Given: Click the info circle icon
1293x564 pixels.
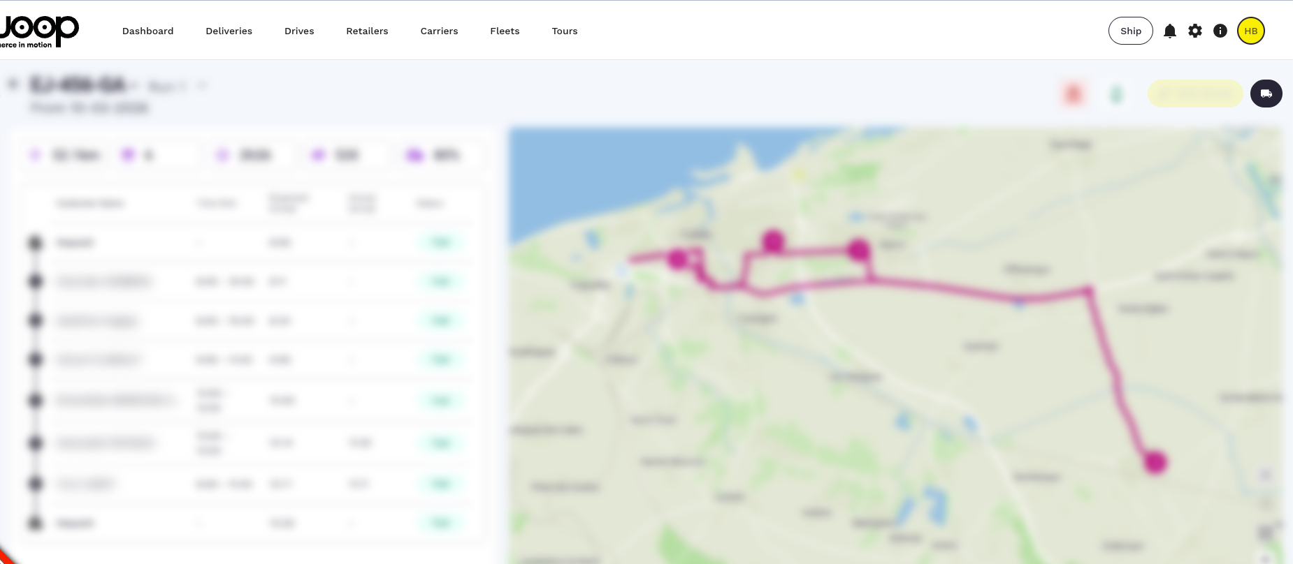Looking at the screenshot, I should pyautogui.click(x=1220, y=31).
